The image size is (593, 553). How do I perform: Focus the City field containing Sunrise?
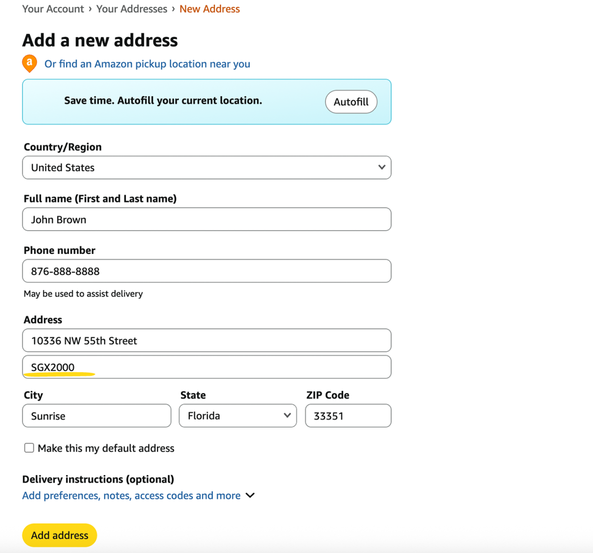97,416
